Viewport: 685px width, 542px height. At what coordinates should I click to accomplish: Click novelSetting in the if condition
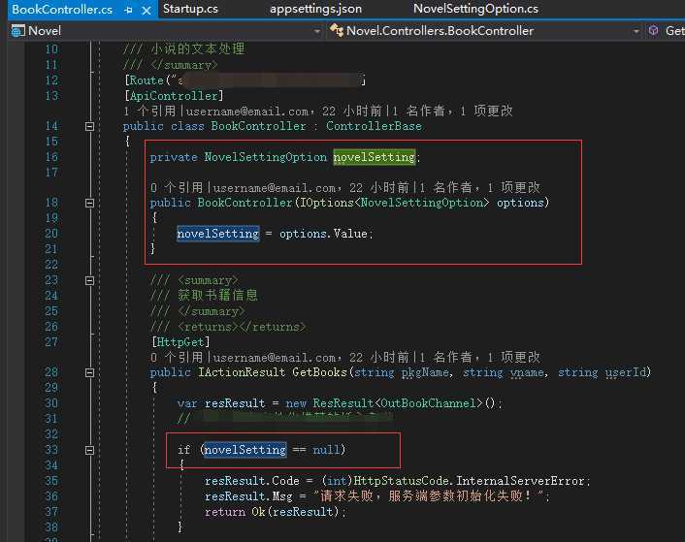pyautogui.click(x=245, y=450)
